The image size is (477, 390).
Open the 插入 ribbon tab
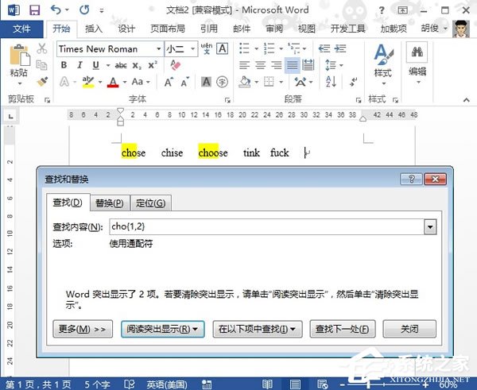[x=94, y=29]
